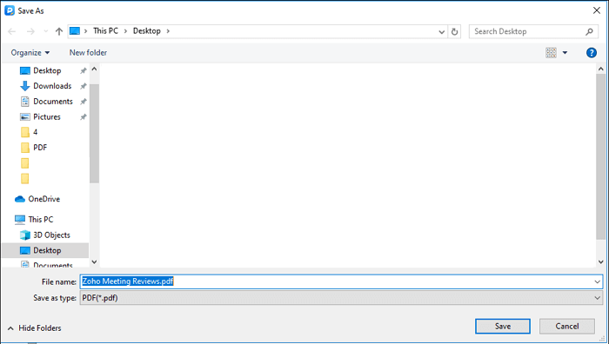The height and width of the screenshot is (344, 609).
Task: Open the Organize menu
Action: click(30, 53)
